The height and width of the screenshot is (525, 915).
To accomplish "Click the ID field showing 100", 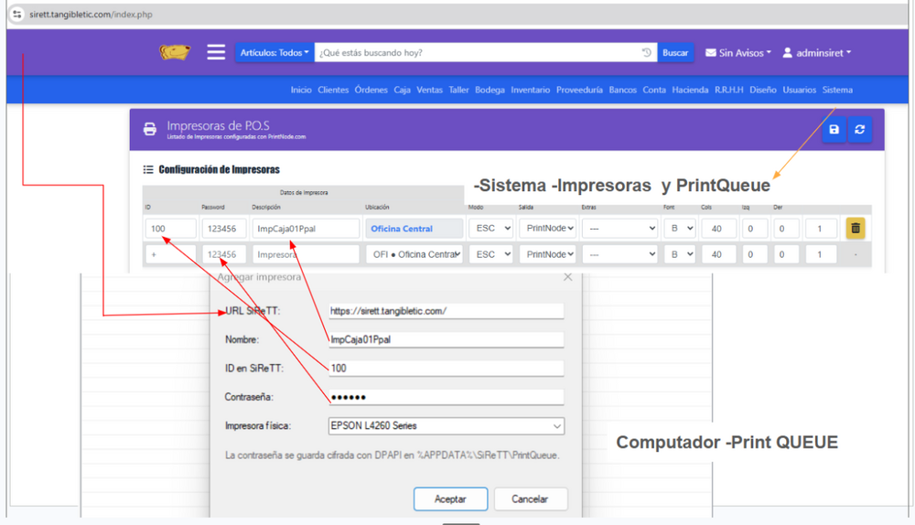I will pos(170,228).
